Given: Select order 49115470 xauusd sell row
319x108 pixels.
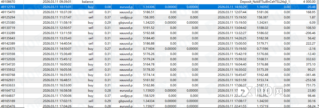Looking at the screenshot, I should pyautogui.click(x=8, y=12).
